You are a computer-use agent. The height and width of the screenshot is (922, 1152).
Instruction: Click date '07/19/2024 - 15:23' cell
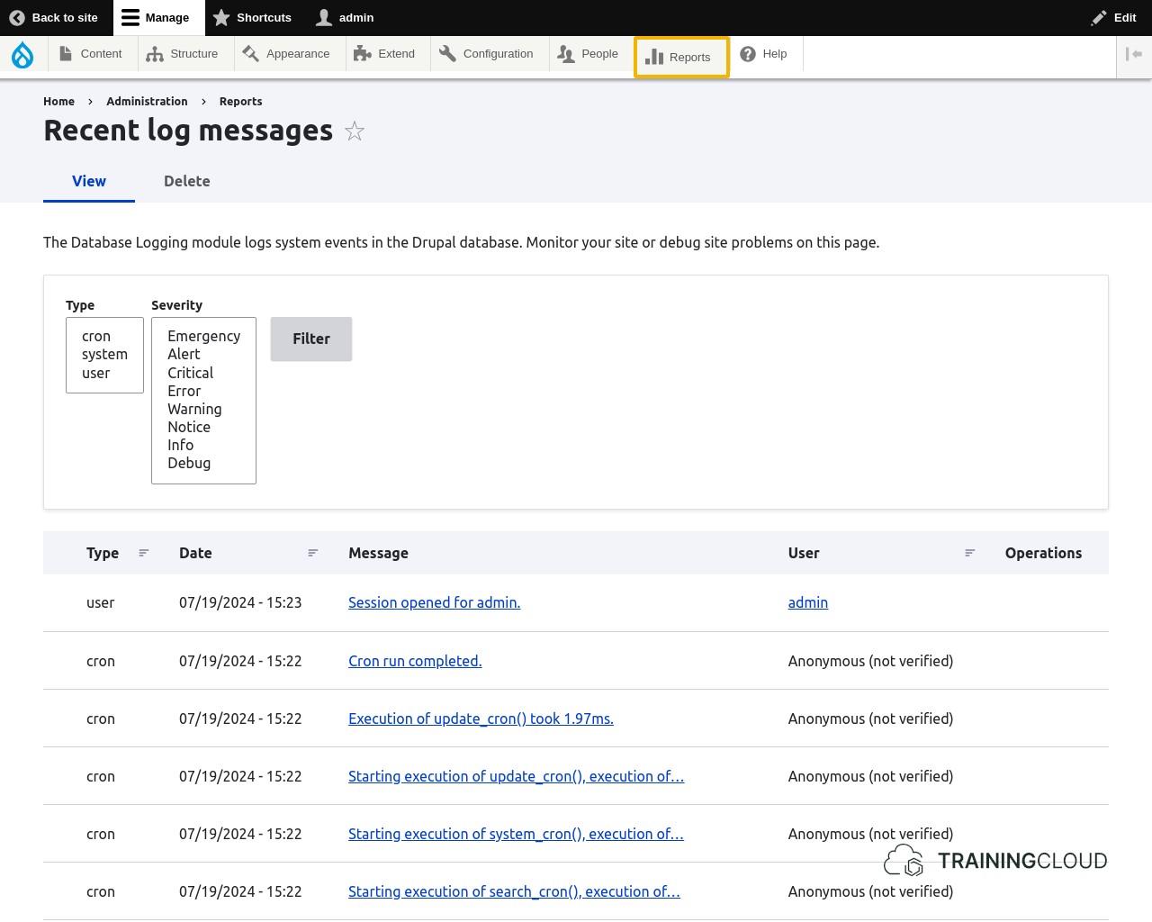click(240, 602)
